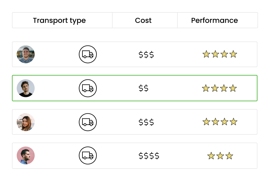
Task: Click the four-star rating in the woman's row
Action: click(220, 122)
